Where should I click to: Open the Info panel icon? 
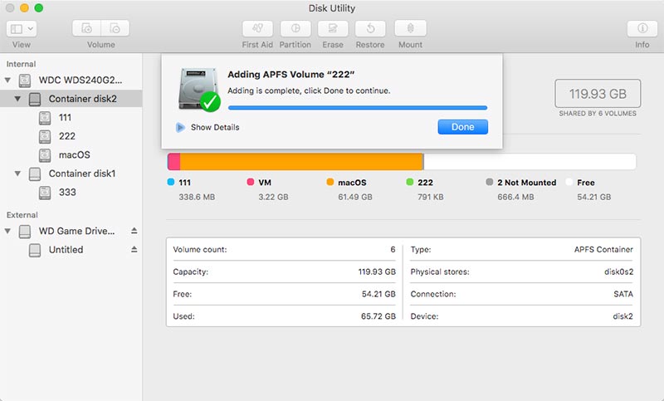642,28
